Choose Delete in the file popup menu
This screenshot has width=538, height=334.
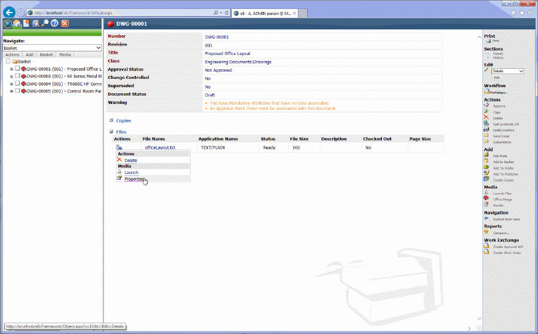tap(130, 160)
